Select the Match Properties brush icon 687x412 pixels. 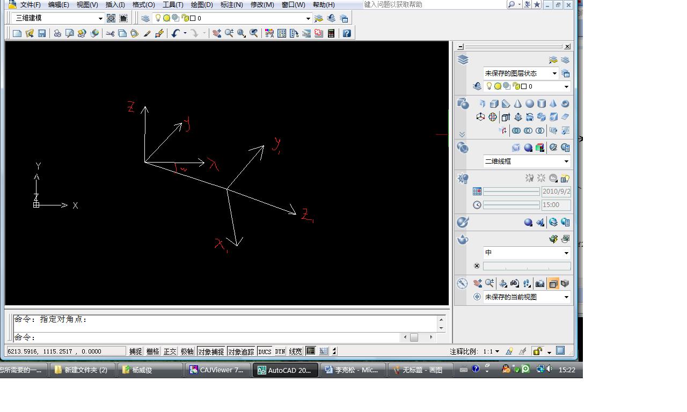pyautogui.click(x=147, y=33)
